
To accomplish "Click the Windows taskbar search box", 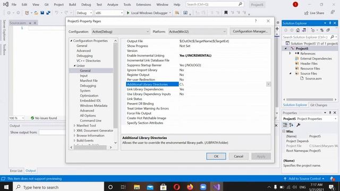I will point(58,187).
